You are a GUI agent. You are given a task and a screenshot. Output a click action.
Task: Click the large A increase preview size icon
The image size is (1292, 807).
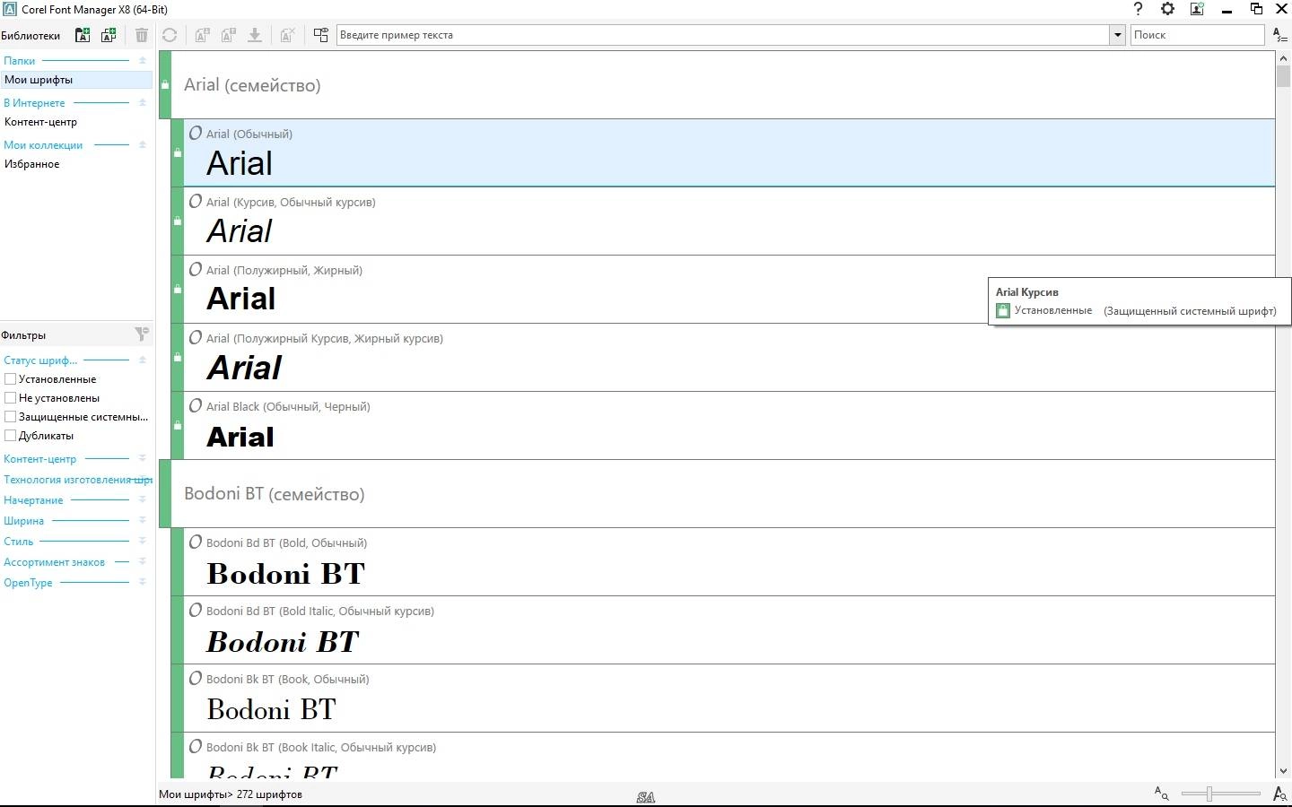point(1280,794)
